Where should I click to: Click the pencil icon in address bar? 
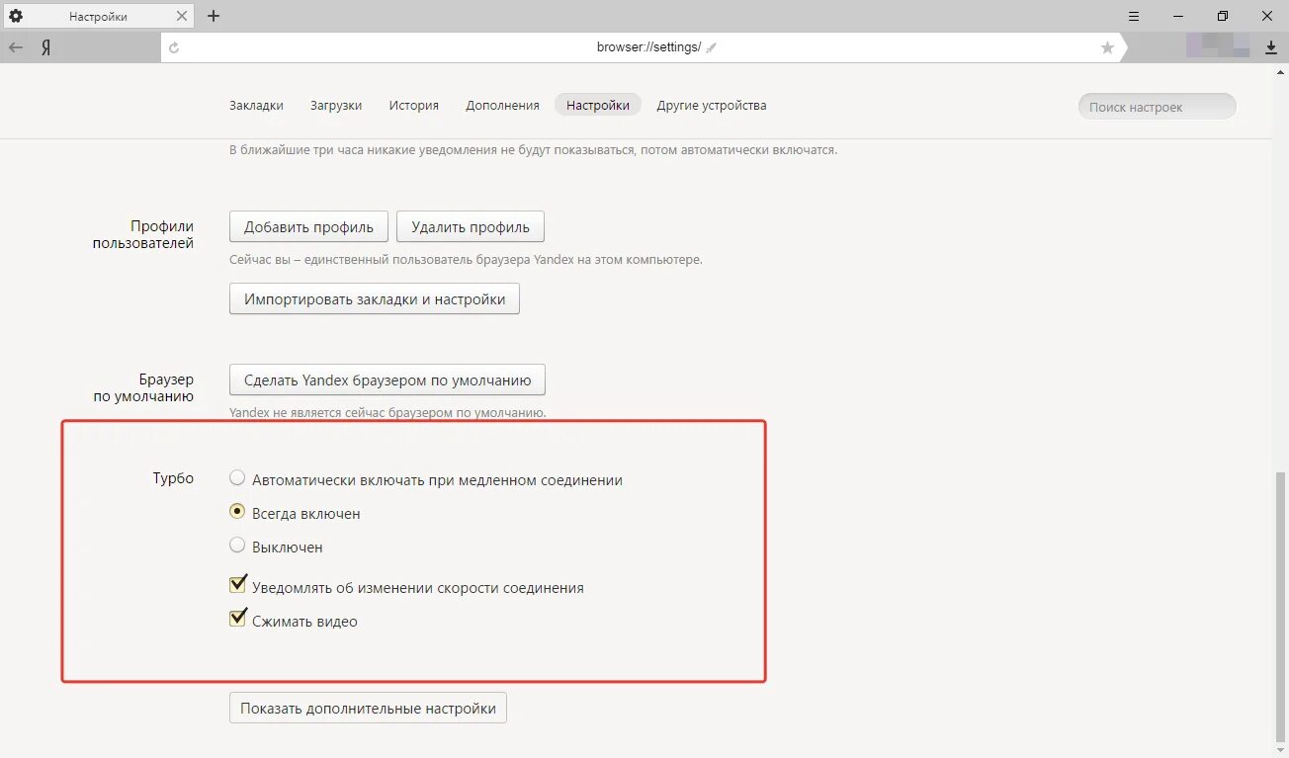(x=711, y=47)
